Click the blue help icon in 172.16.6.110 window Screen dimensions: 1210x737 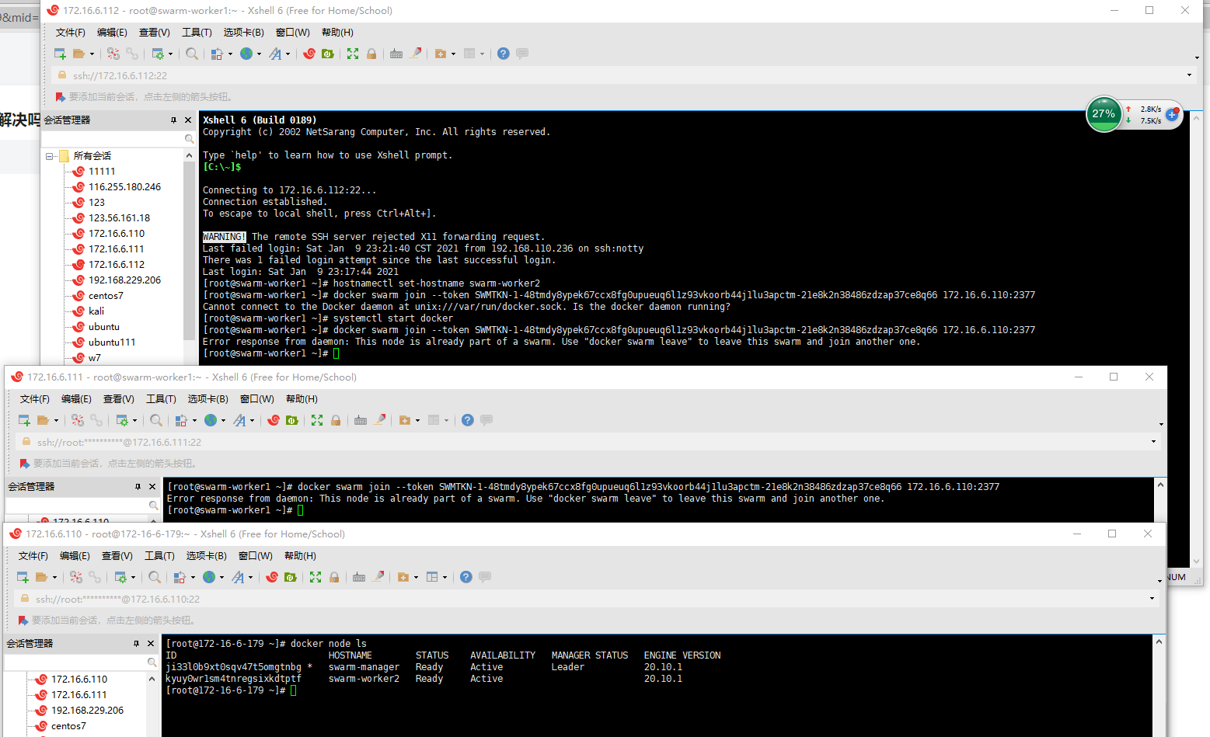pyautogui.click(x=466, y=577)
